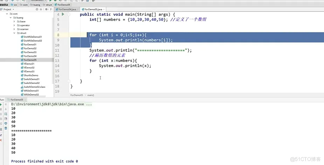Click the print icon in the Run console
This screenshot has height=165, width=324.
pyautogui.click(x=6, y=123)
